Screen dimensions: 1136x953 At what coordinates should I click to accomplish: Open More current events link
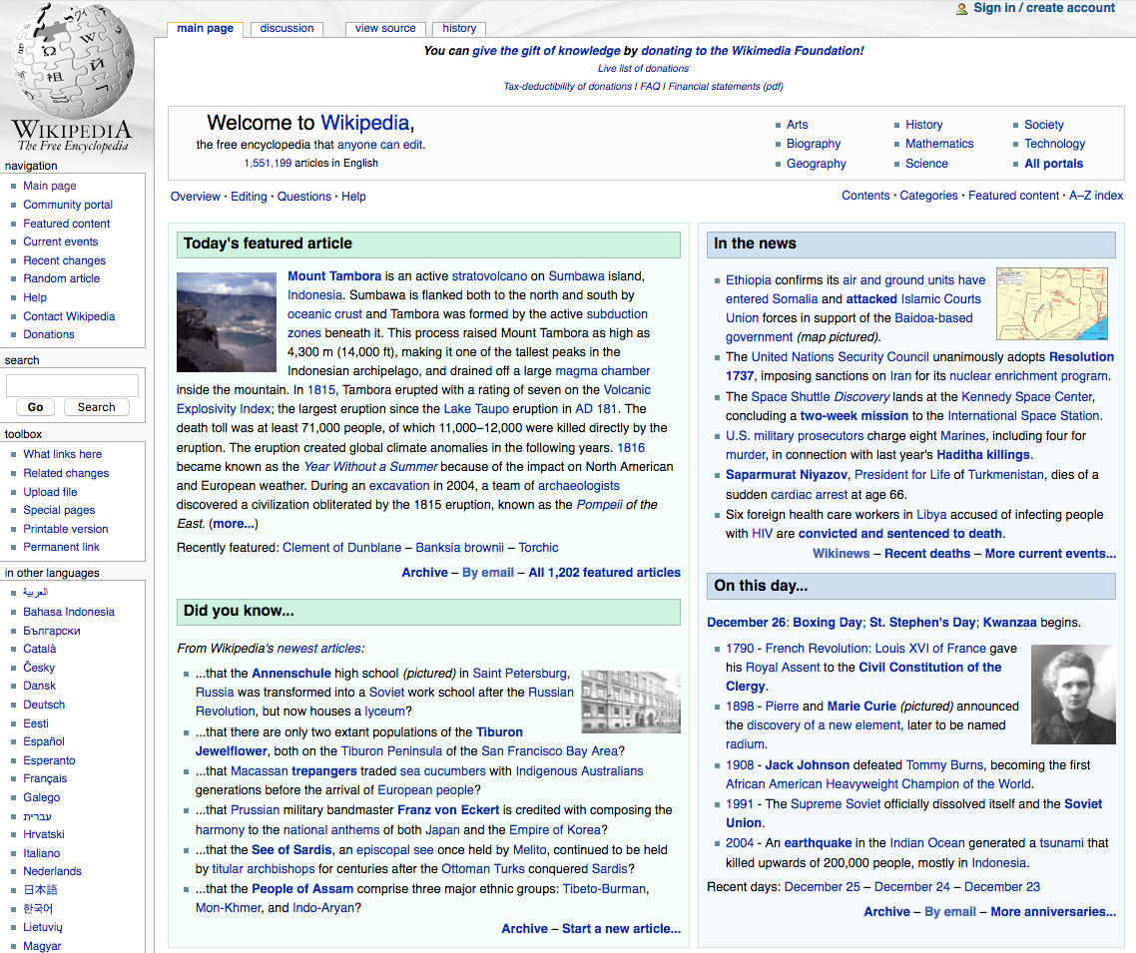pos(1050,553)
